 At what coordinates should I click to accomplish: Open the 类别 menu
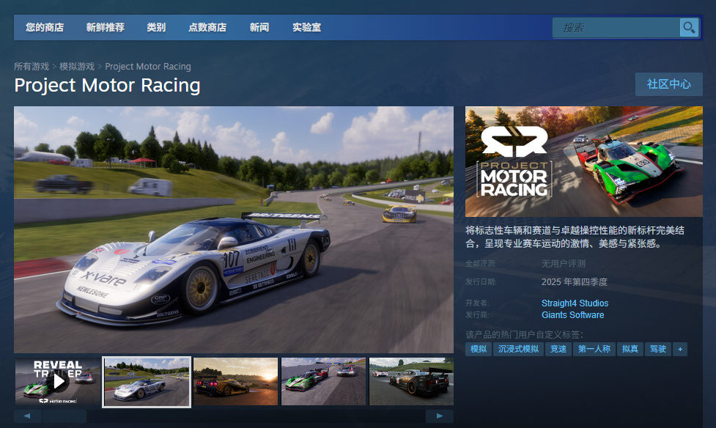[x=155, y=27]
